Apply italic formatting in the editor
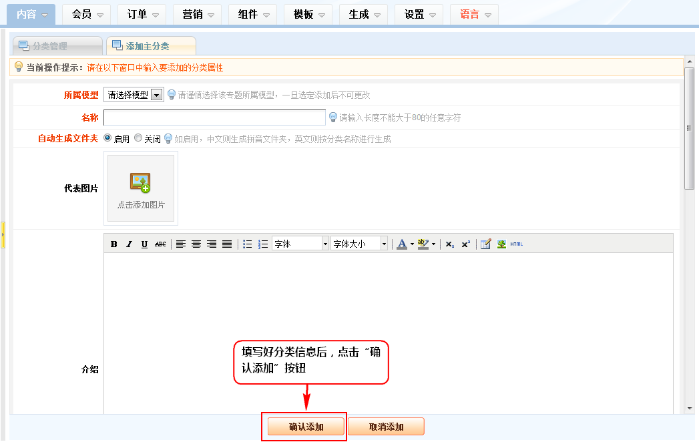Viewport: 699px width, 442px height. [130, 244]
